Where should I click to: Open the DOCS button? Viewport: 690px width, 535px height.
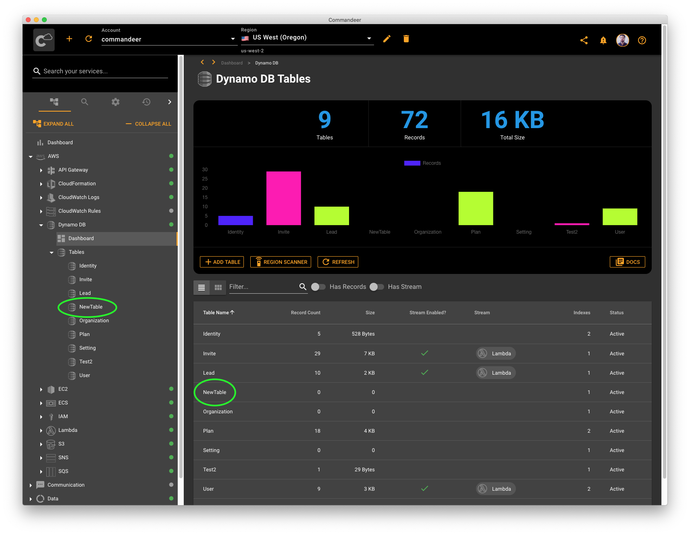[x=627, y=262]
